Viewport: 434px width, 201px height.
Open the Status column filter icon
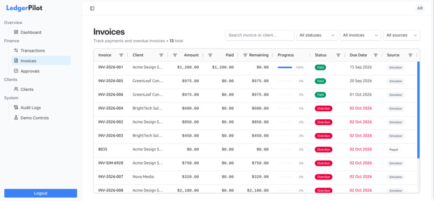click(x=338, y=55)
